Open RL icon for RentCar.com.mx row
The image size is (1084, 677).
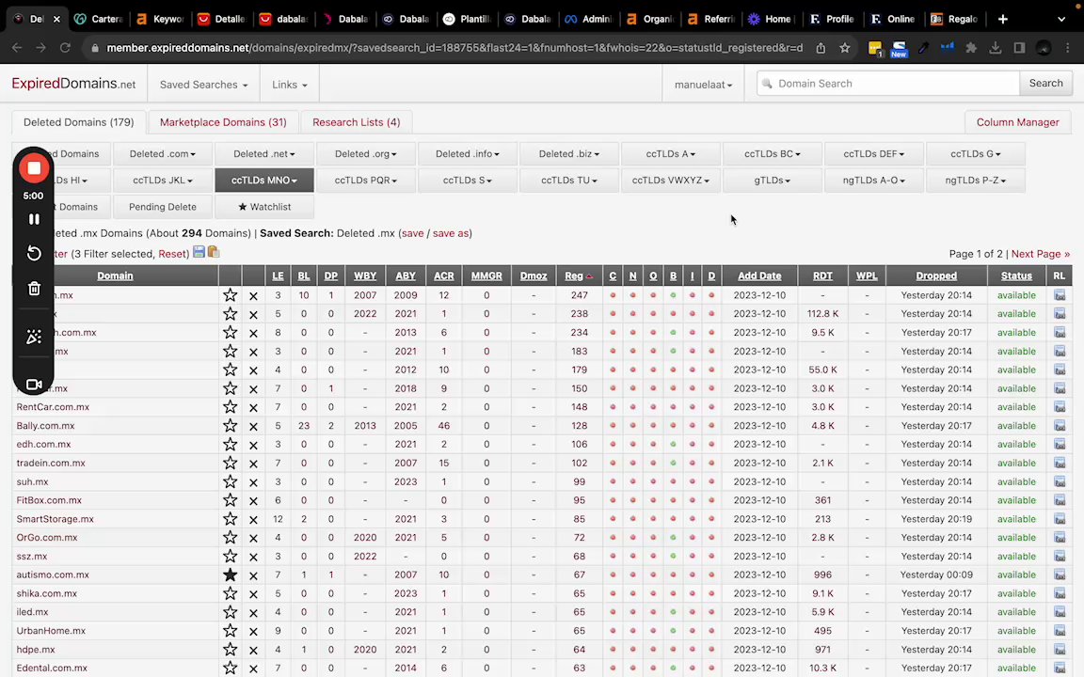pos(1060,407)
